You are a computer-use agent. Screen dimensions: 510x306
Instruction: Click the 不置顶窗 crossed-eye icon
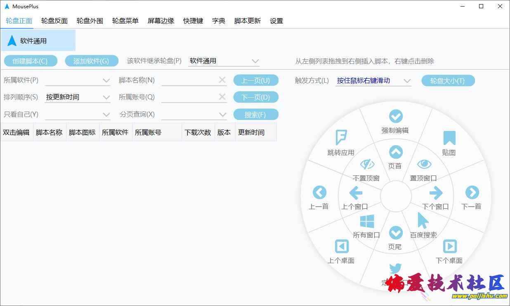click(367, 164)
